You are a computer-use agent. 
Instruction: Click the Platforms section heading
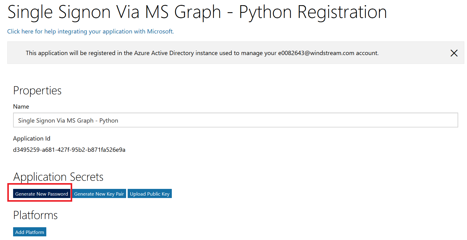(35, 215)
